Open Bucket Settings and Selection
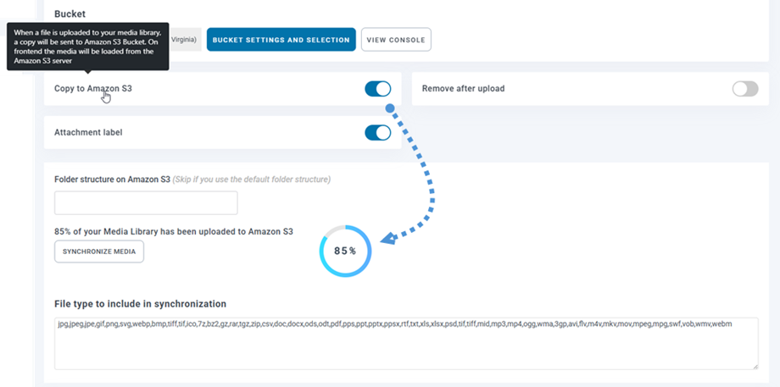Viewport: 780px width, 387px height. 281,40
